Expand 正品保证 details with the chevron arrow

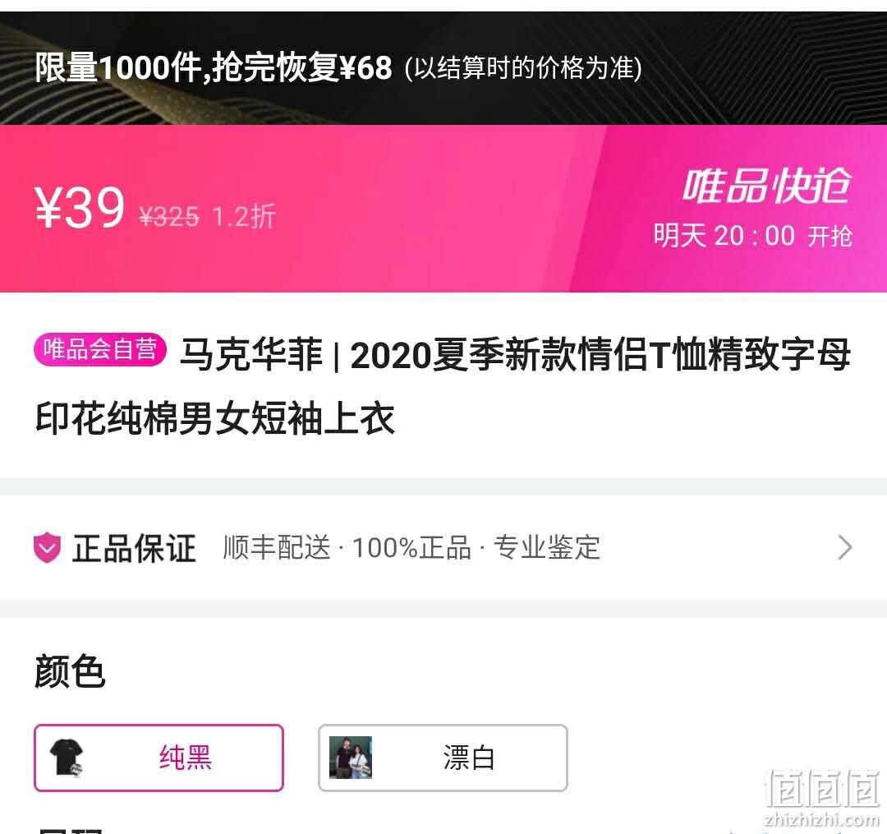point(844,547)
